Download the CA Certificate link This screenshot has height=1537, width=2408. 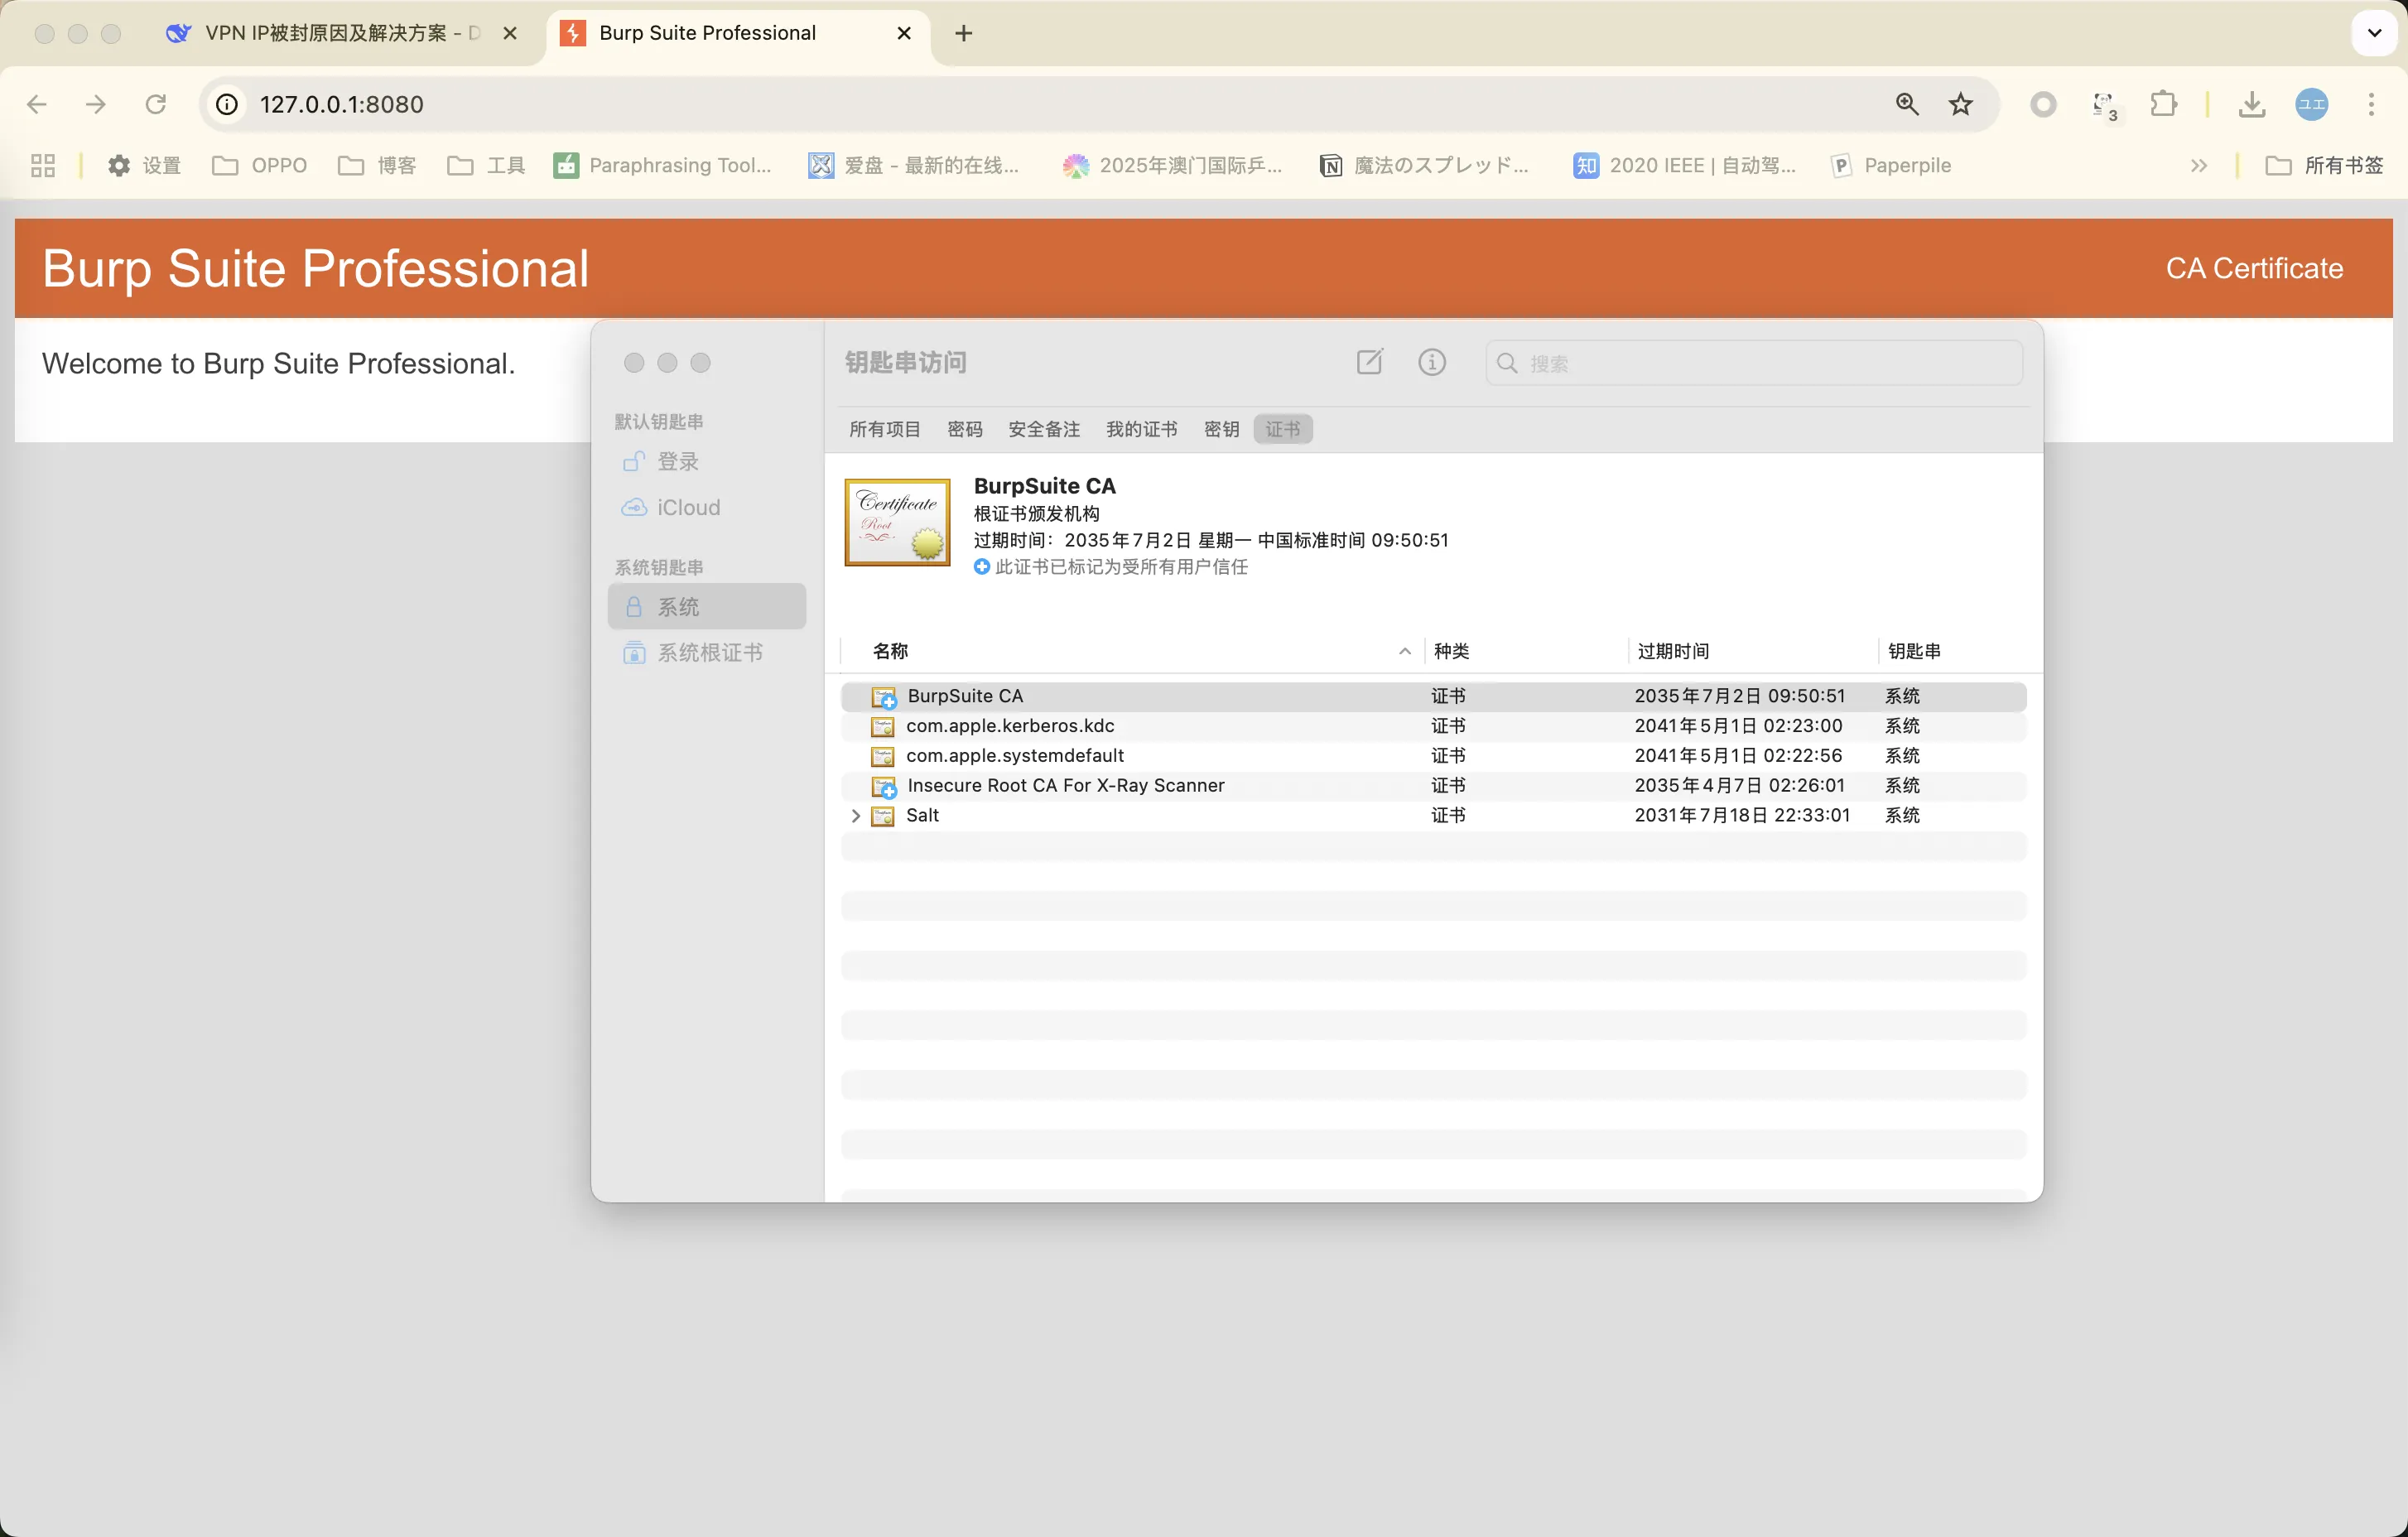[x=2254, y=268]
